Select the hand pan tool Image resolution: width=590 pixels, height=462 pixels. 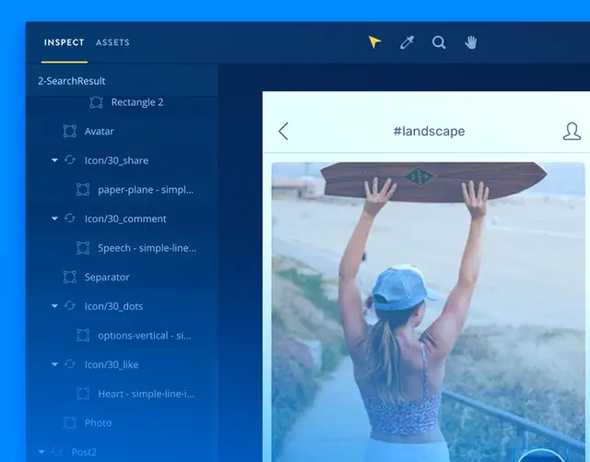[471, 42]
